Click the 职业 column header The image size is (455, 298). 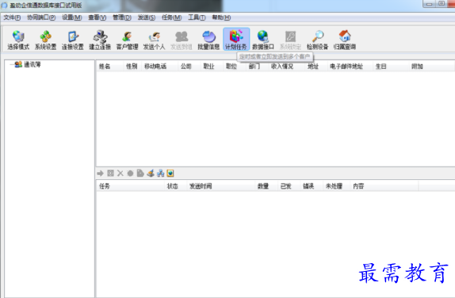[212, 67]
